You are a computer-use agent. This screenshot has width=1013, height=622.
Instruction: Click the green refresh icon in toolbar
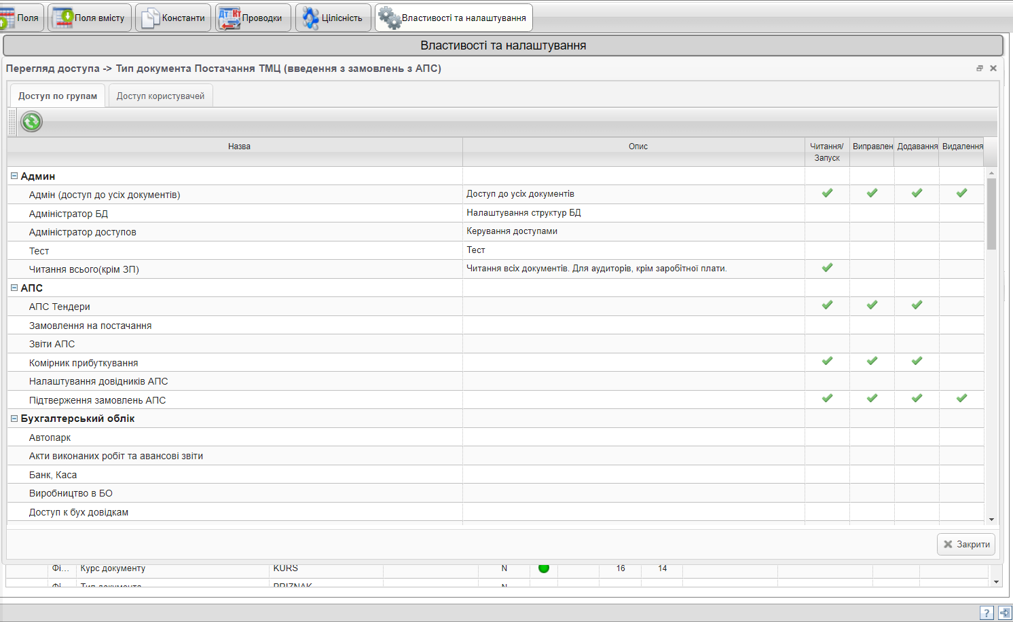coord(31,121)
